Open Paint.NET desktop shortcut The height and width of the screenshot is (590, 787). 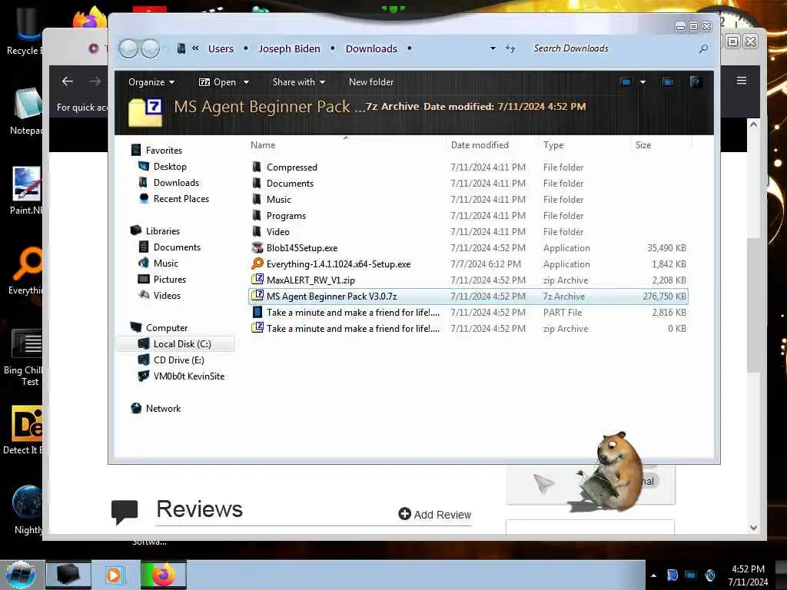pyautogui.click(x=26, y=191)
